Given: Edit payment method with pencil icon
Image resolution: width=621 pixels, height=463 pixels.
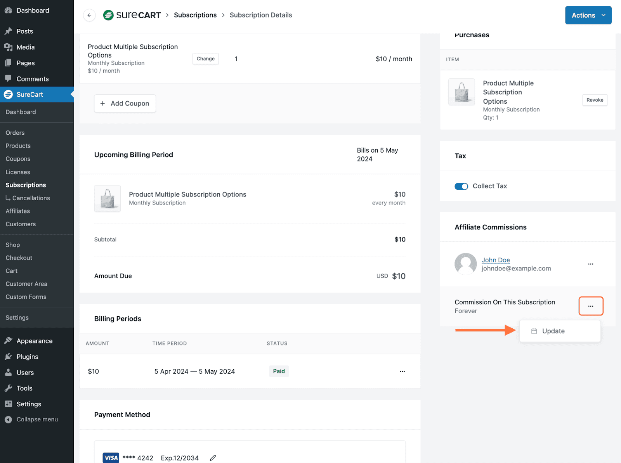Looking at the screenshot, I should pyautogui.click(x=213, y=458).
